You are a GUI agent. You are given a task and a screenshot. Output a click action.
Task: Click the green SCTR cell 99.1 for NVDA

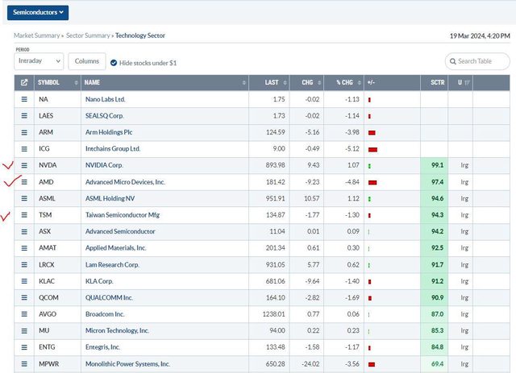click(x=436, y=165)
